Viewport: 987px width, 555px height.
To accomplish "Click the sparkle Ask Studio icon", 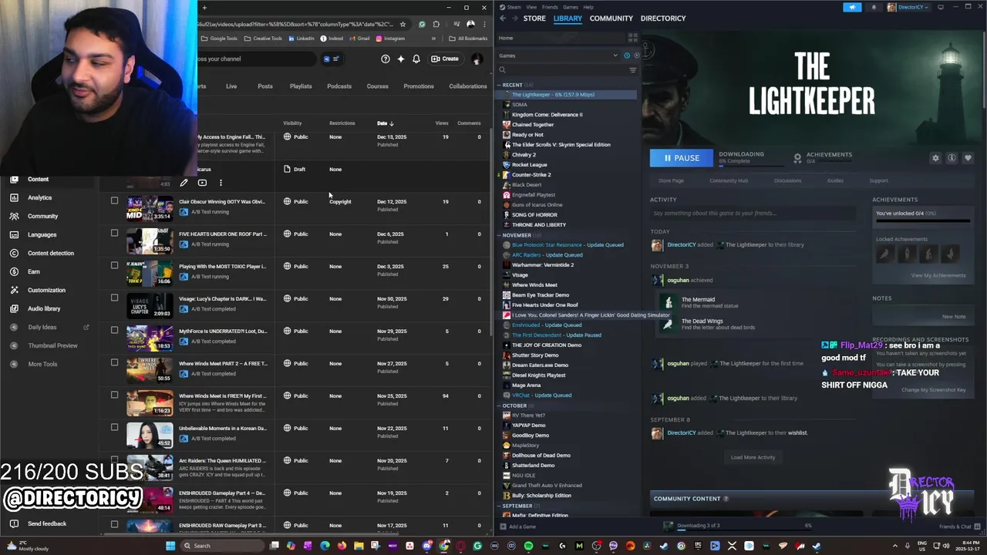I will coord(401,59).
